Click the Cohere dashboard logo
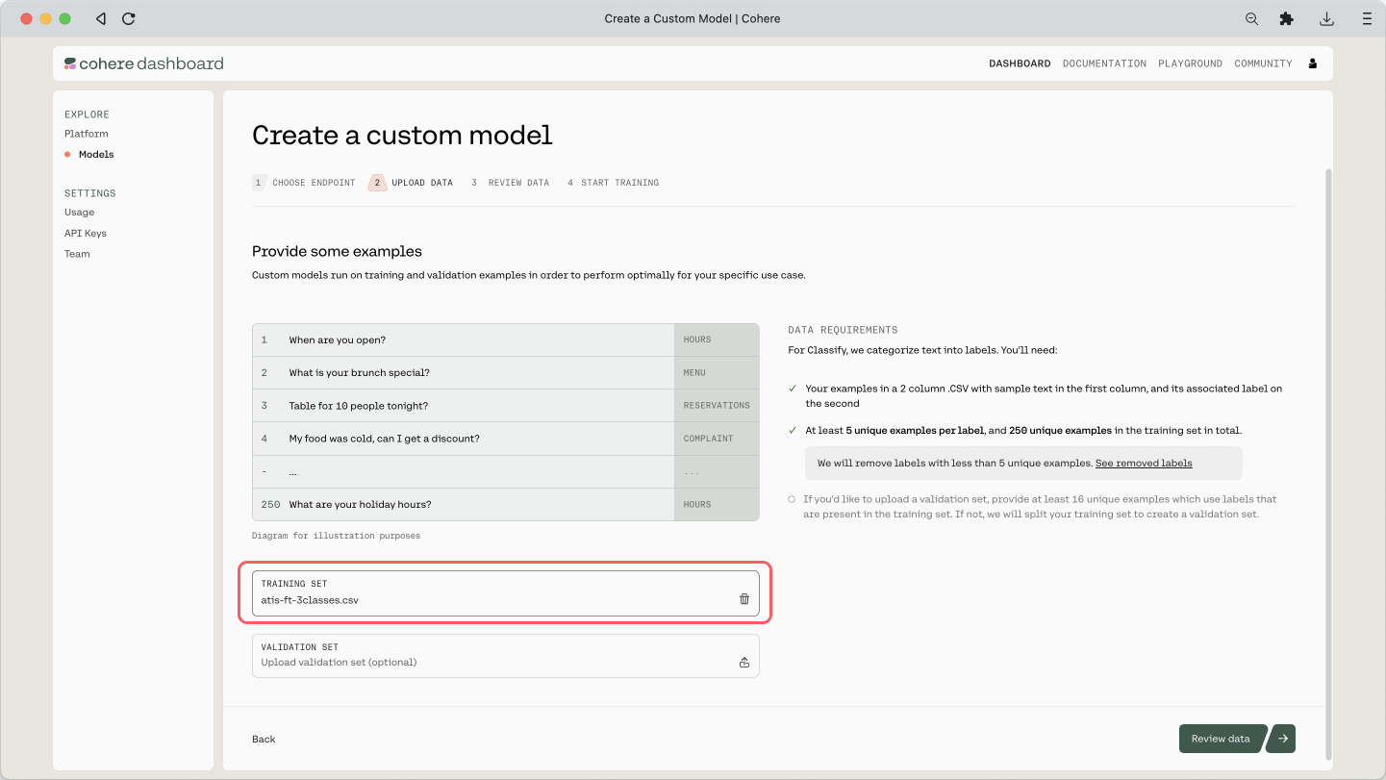Viewport: 1386px width, 780px height. [x=144, y=63]
